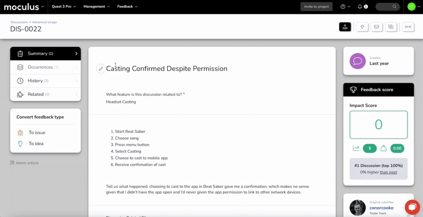The image size is (423, 217).
Task: Click the expand-width arrows icon
Action: 408,27
